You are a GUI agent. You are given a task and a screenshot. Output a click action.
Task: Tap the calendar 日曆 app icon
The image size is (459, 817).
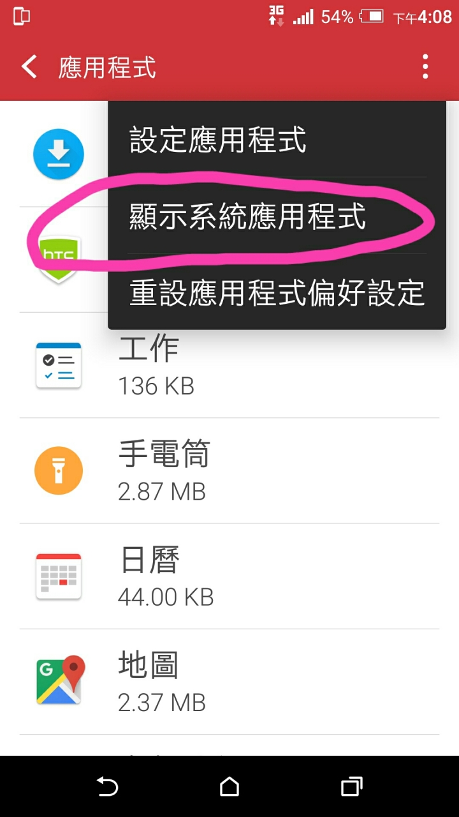59,576
